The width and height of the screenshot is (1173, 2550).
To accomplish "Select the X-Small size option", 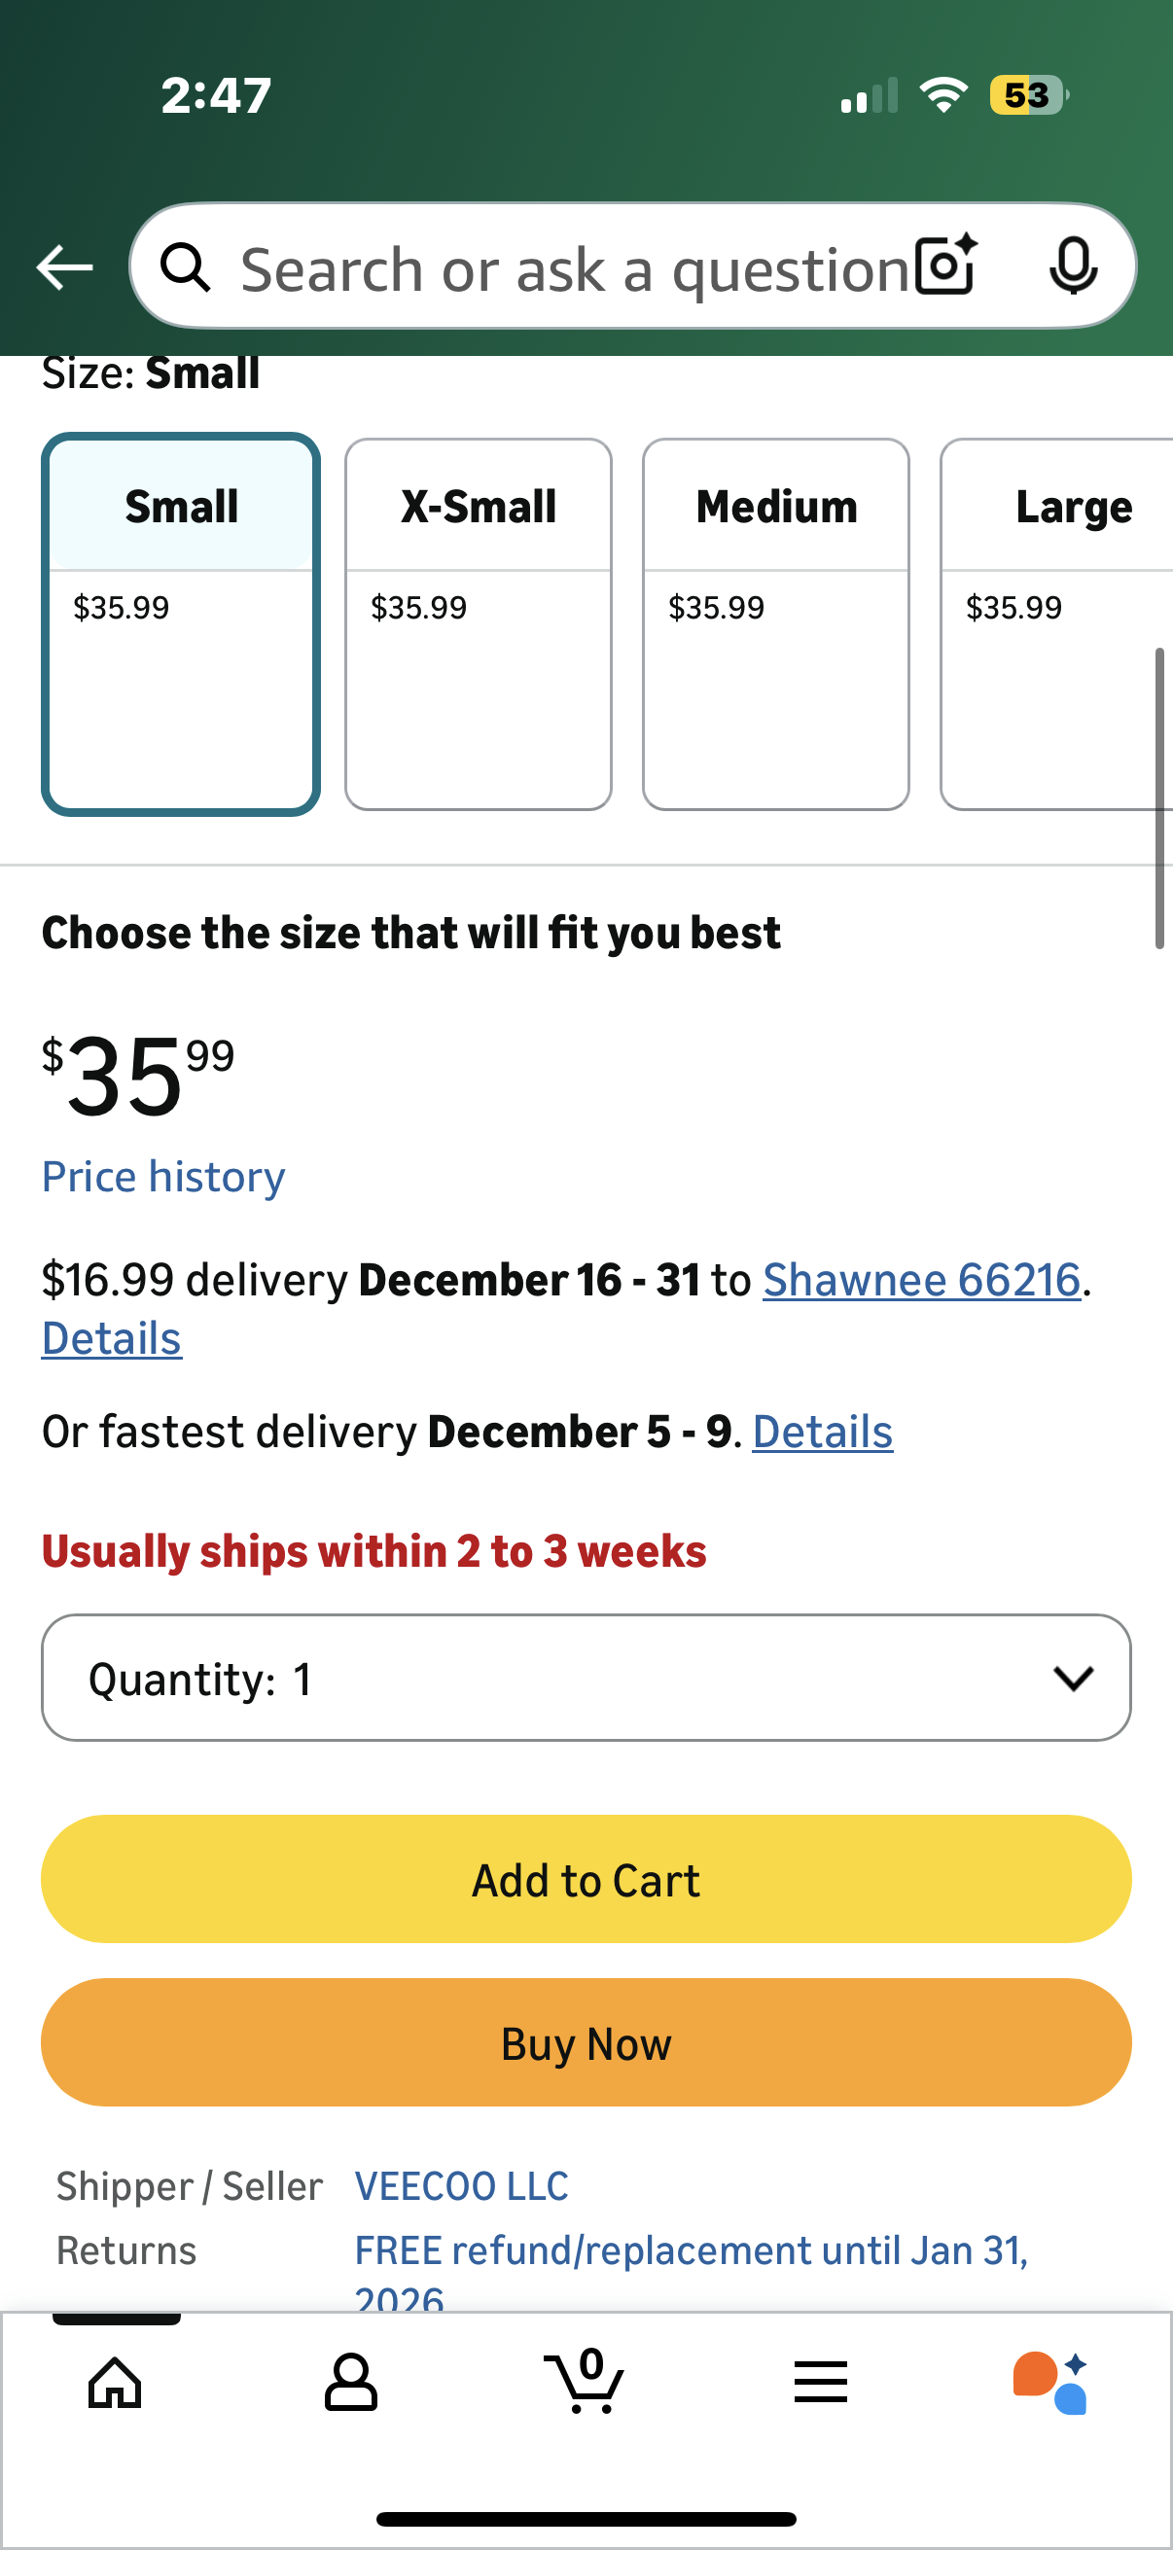I will 479,623.
